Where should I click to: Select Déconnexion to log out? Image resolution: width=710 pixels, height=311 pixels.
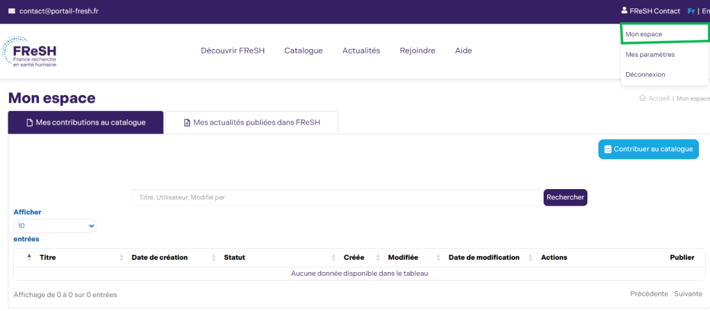(x=645, y=74)
